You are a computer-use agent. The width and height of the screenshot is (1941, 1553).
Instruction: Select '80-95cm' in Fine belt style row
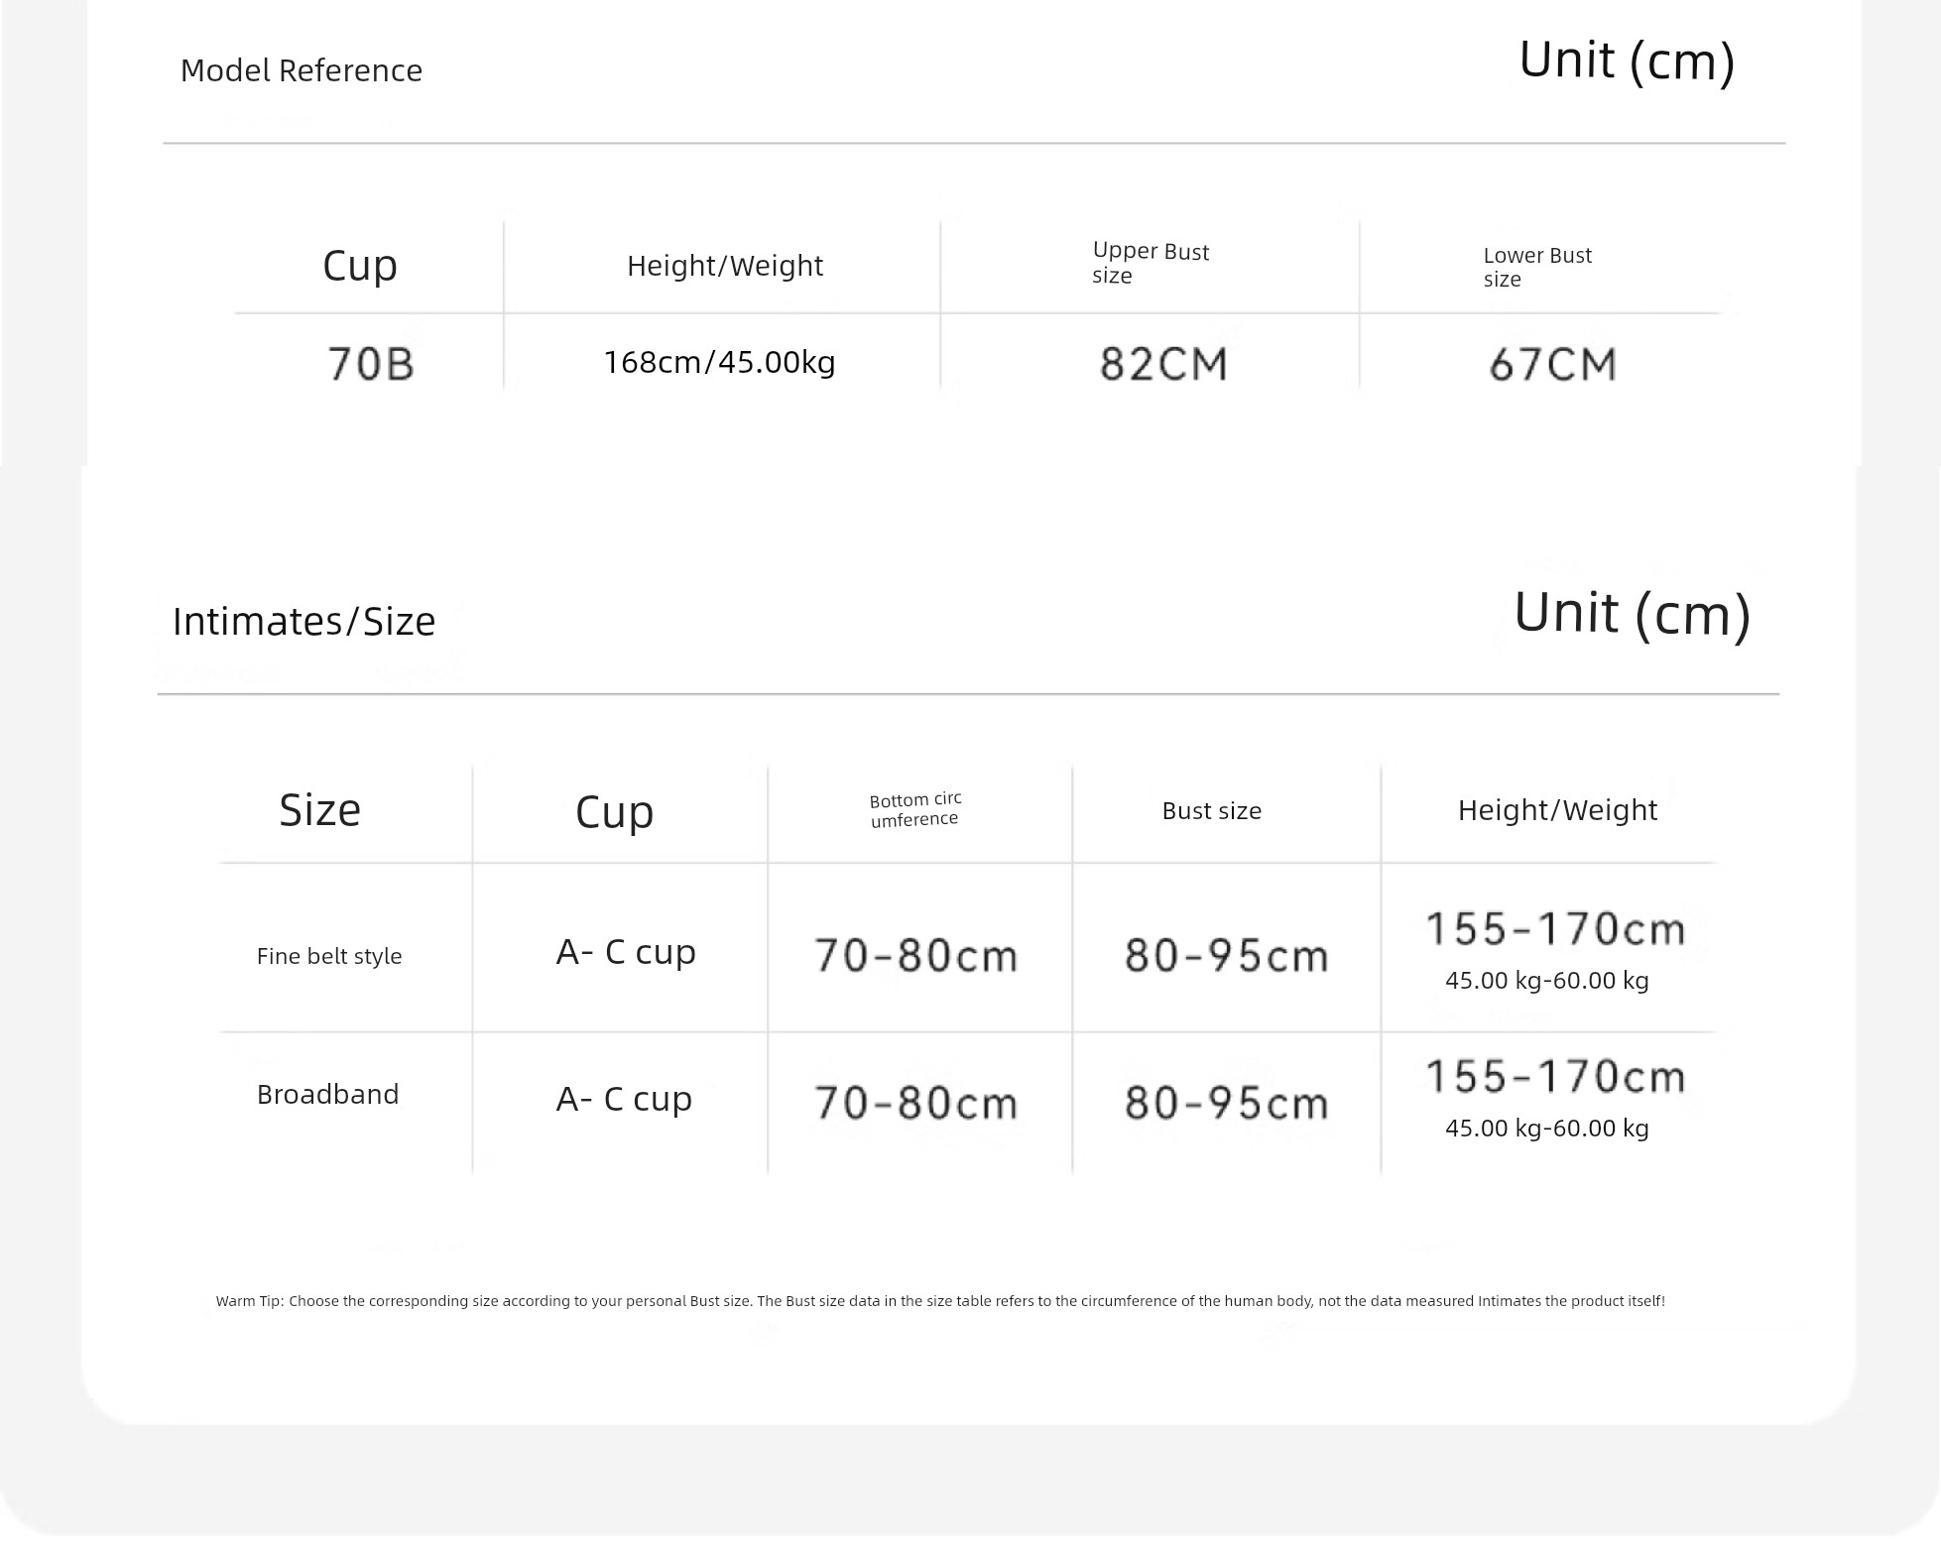[x=1226, y=956]
